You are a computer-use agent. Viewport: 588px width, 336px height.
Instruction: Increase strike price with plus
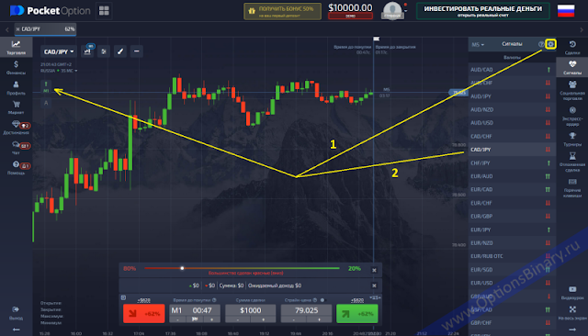pyautogui.click(x=319, y=319)
